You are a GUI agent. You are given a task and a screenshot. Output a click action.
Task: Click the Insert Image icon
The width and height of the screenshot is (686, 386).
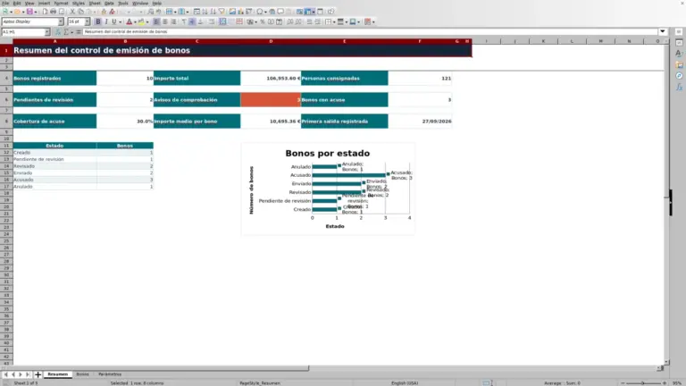coord(232,12)
